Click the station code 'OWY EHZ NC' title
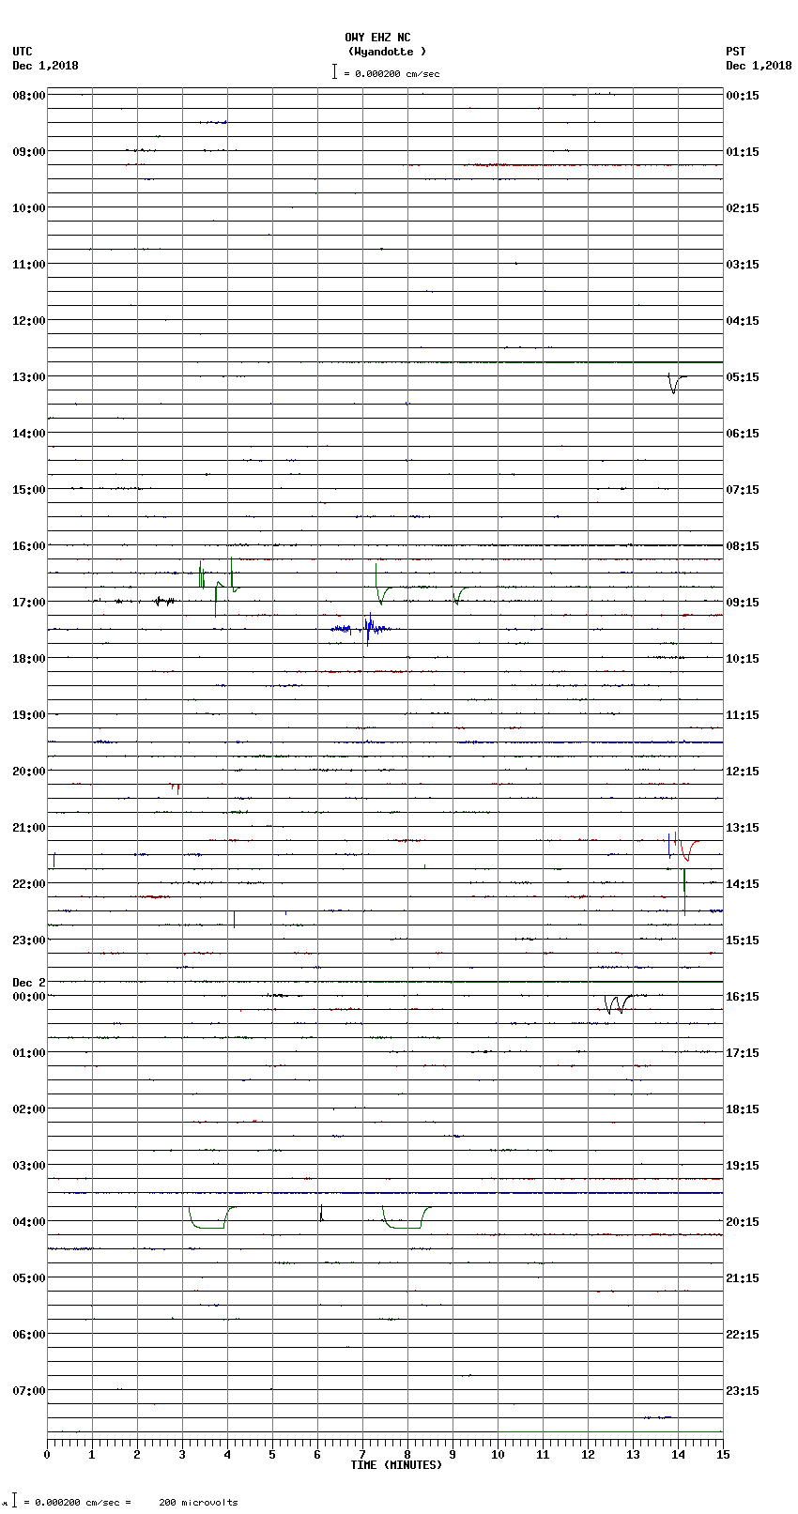 click(377, 38)
